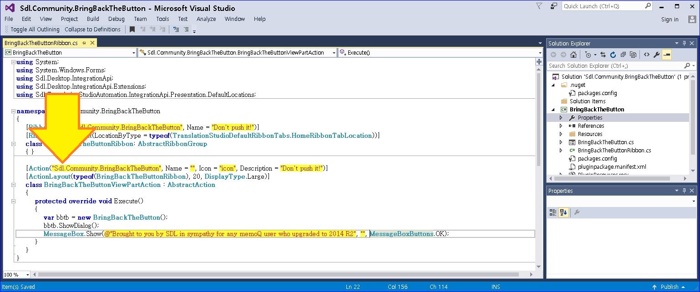The image size is (700, 292).
Task: Collapse the BringBackTheButton project node
Action: point(554,110)
